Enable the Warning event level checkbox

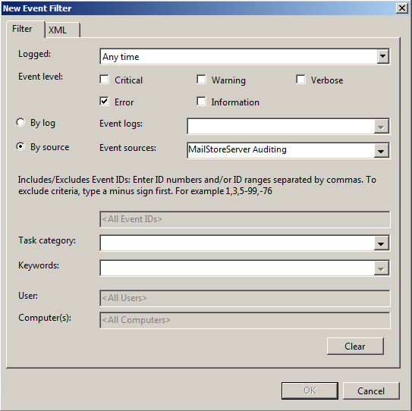pyautogui.click(x=201, y=79)
